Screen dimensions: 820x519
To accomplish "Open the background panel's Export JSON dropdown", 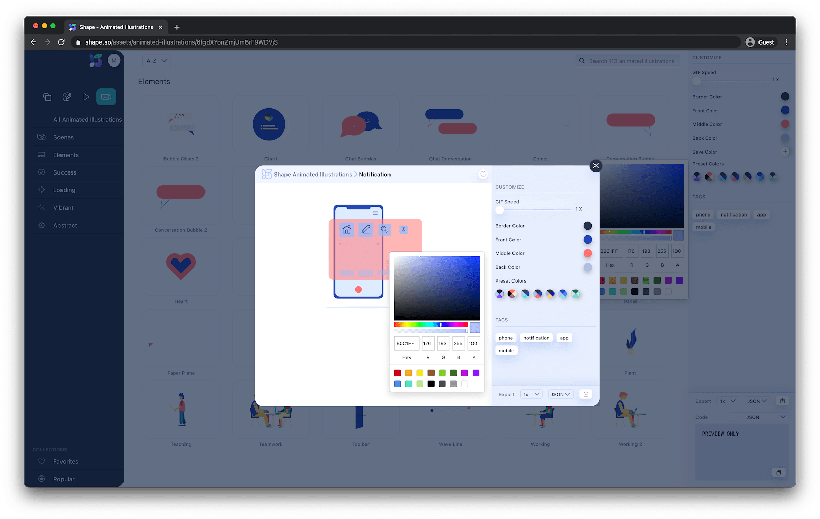I will coord(757,401).
